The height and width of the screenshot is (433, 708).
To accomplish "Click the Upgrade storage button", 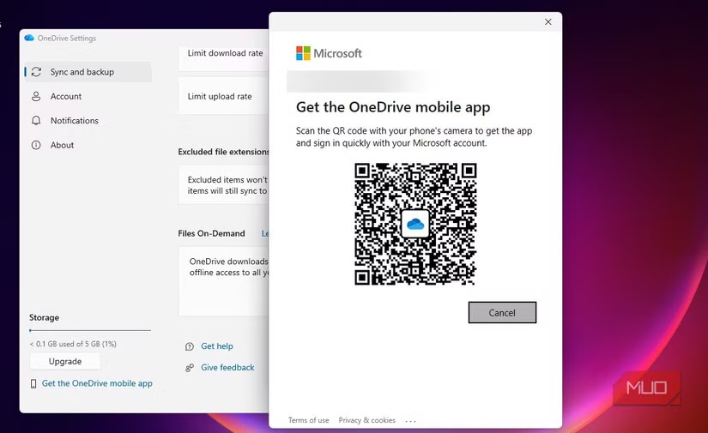I will (65, 361).
